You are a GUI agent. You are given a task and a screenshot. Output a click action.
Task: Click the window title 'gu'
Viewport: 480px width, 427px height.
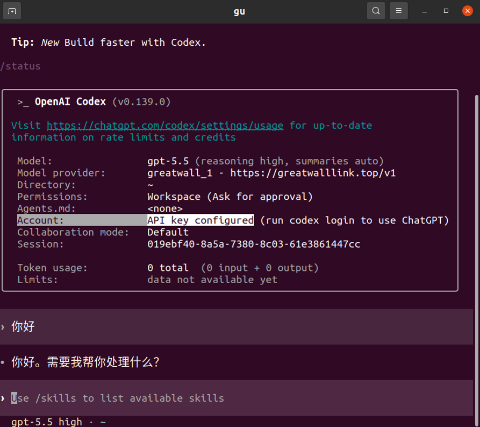(239, 12)
